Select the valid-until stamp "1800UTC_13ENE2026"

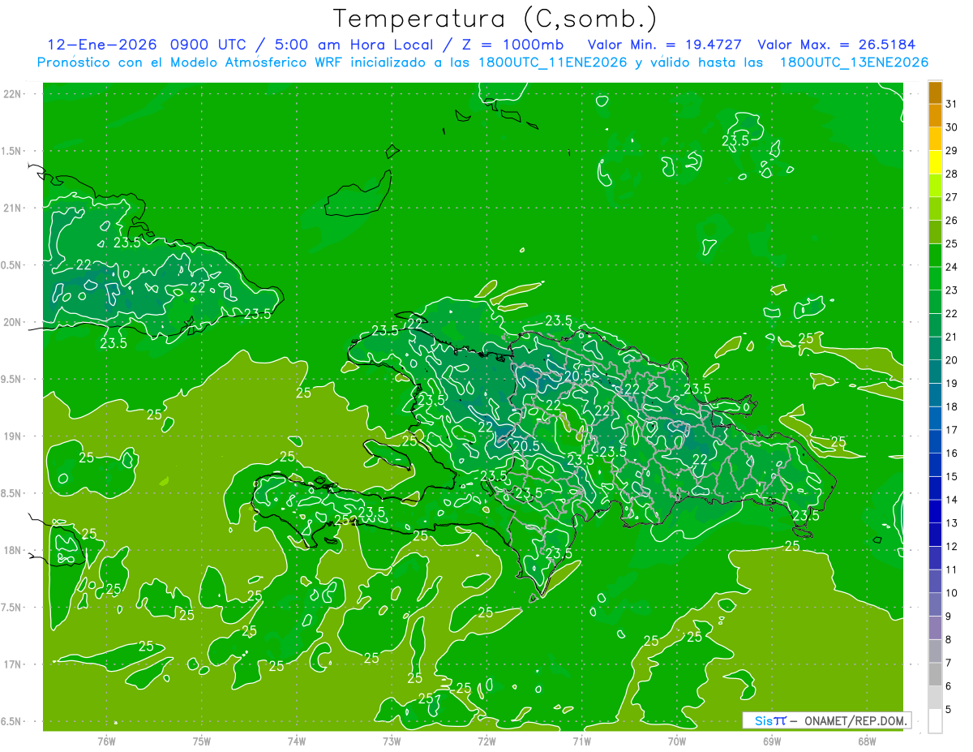(x=854, y=62)
